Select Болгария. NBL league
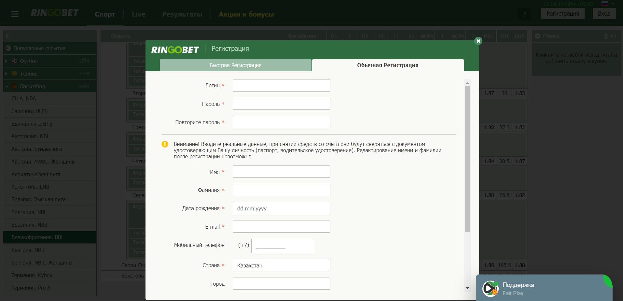 pos(50,212)
